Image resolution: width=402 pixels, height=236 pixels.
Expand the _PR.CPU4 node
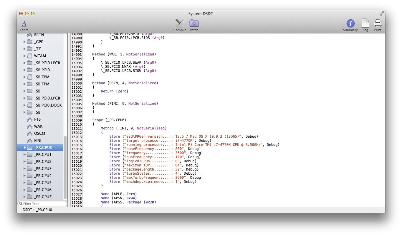point(24,176)
